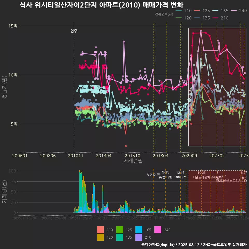Click the 전용면적(㎡) legend heading
The height and width of the screenshot is (249, 249).
coord(164,14)
